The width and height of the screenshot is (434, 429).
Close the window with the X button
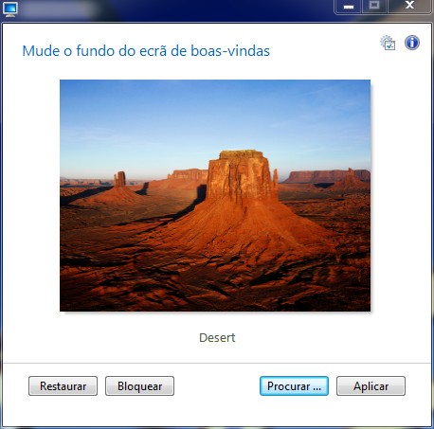(x=409, y=6)
